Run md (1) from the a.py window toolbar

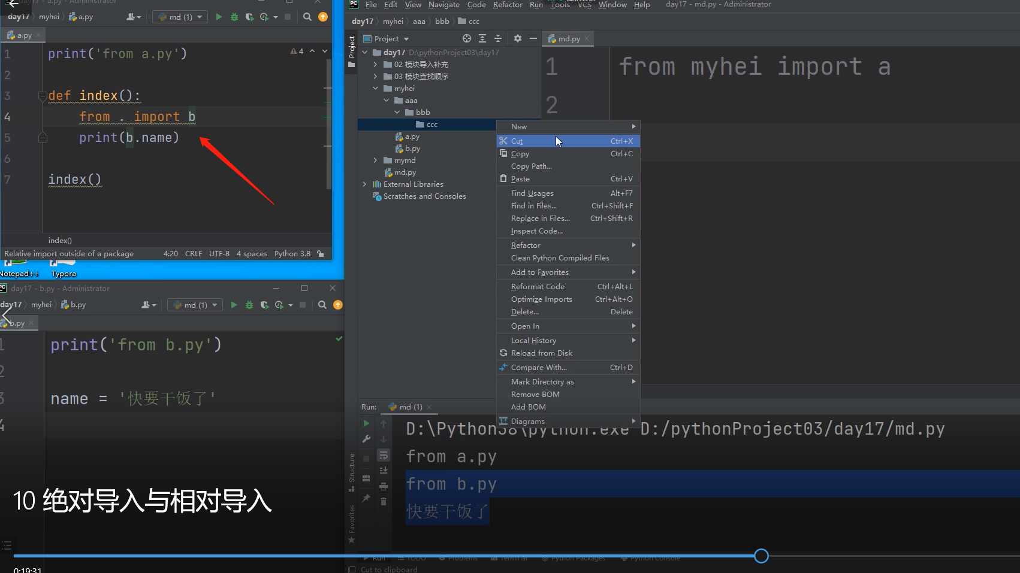[219, 17]
